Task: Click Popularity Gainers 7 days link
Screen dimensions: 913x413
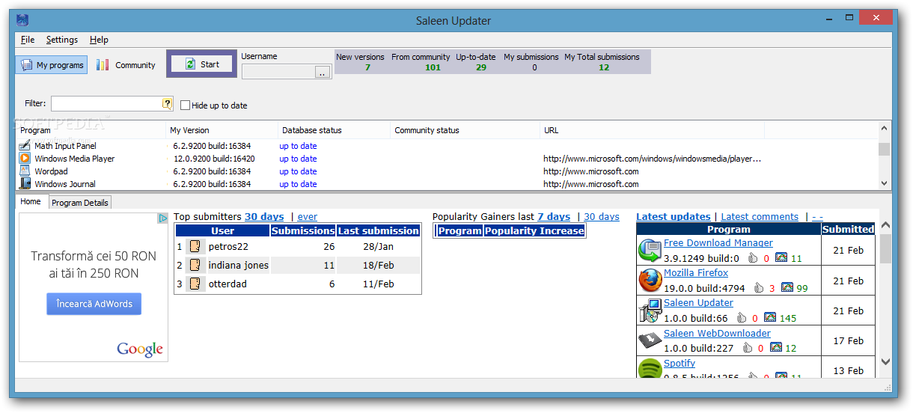Action: (554, 217)
